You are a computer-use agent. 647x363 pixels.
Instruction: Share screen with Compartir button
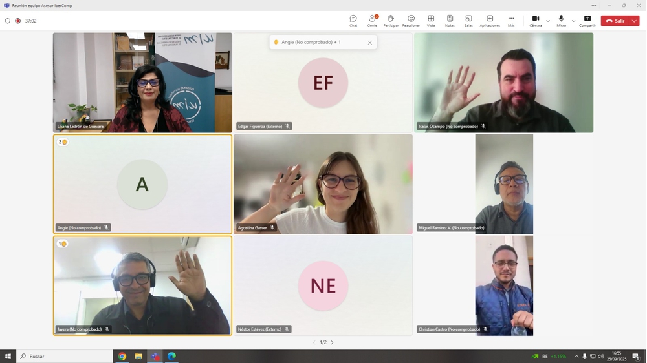coord(587,21)
